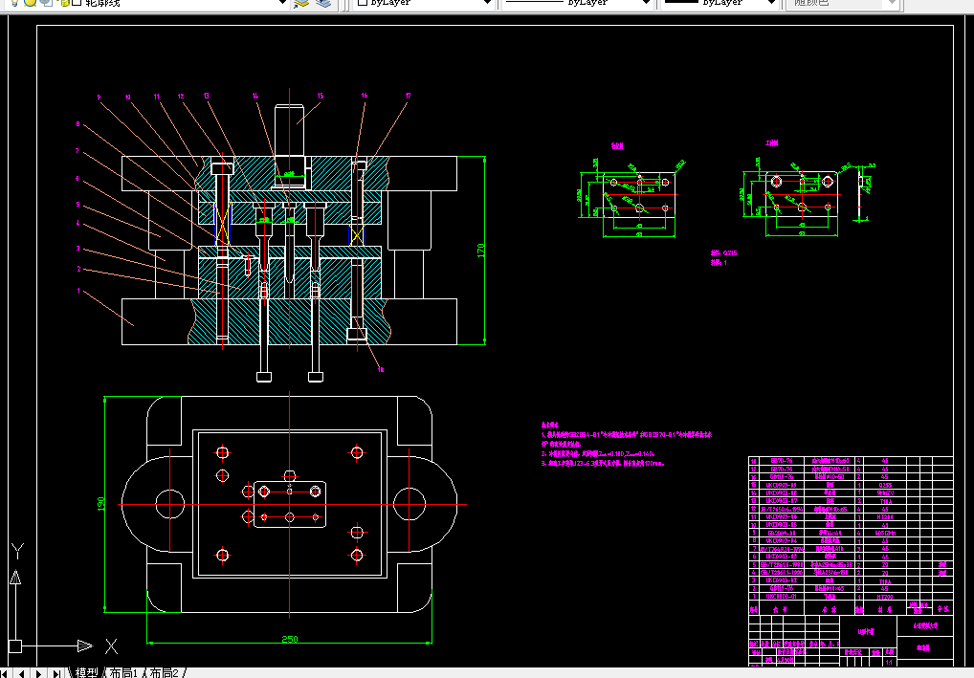Open the layer list dropdown arrow

tap(282, 3)
